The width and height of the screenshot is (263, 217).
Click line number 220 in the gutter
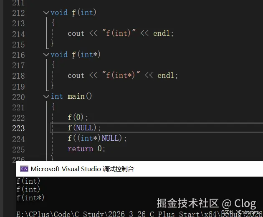tap(18, 97)
